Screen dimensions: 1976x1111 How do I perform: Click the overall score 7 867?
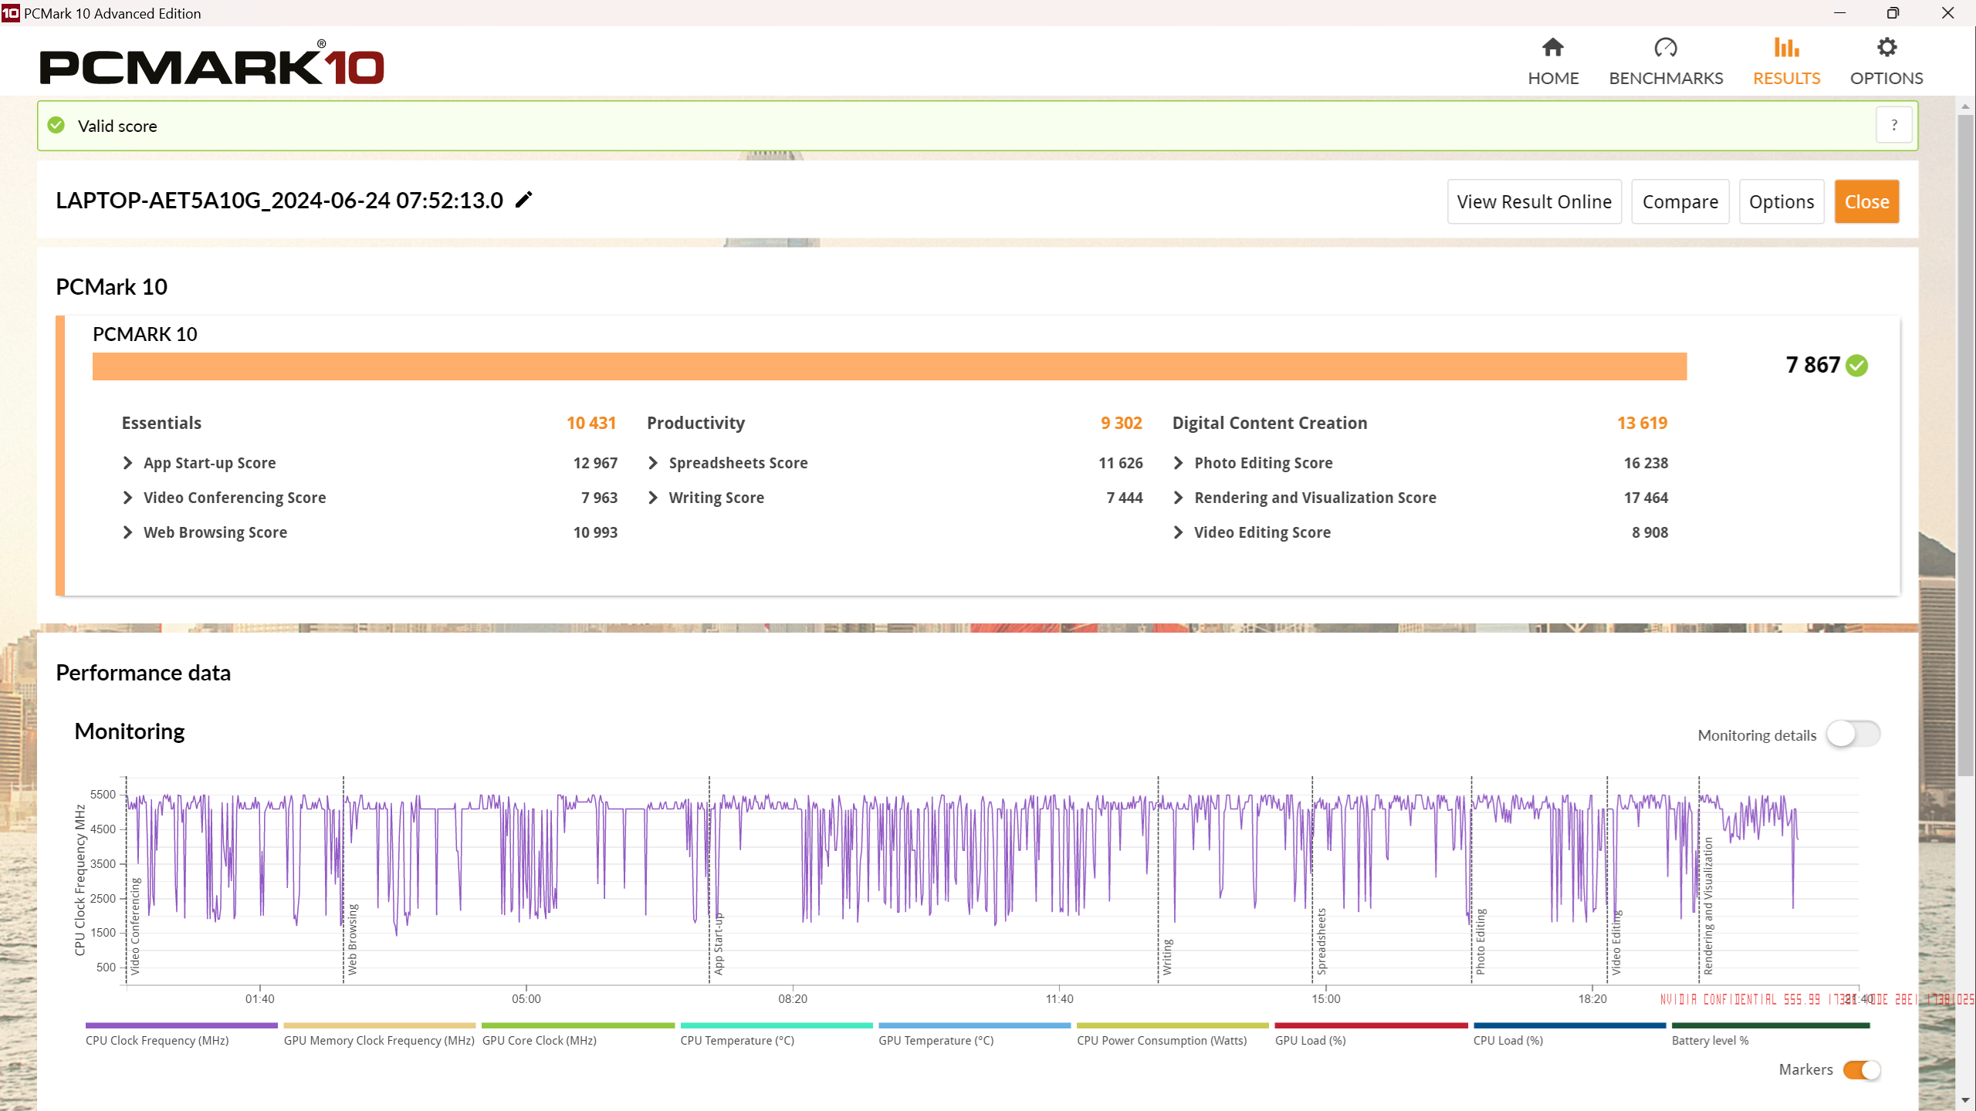click(x=1813, y=365)
